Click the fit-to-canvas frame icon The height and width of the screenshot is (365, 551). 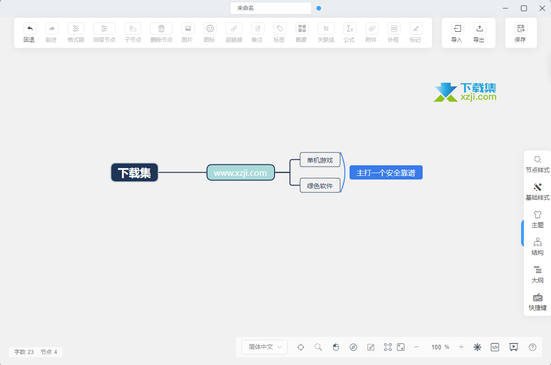point(388,347)
